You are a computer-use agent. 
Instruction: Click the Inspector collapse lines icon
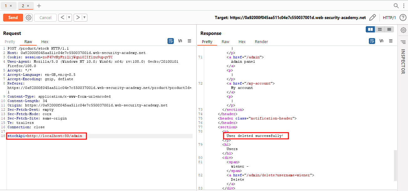(403, 42)
